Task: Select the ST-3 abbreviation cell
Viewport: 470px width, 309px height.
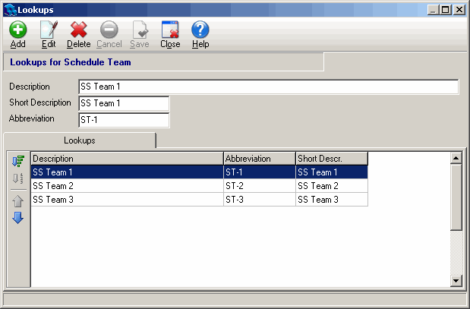Action: pyautogui.click(x=260, y=200)
